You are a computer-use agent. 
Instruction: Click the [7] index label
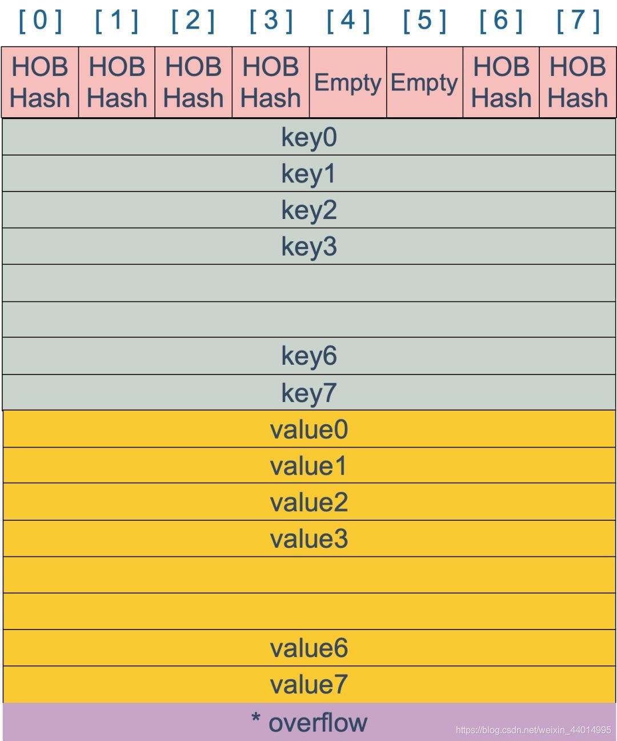(578, 21)
